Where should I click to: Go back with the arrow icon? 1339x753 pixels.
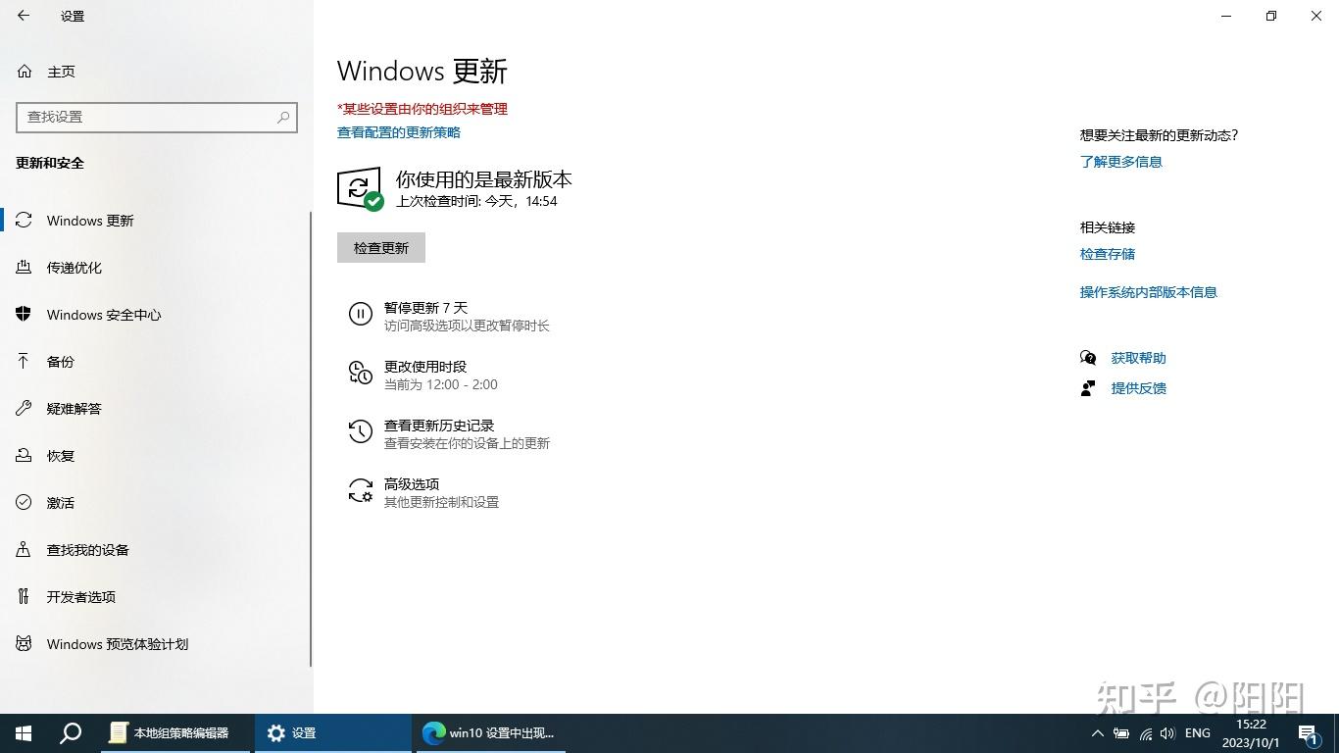click(24, 16)
